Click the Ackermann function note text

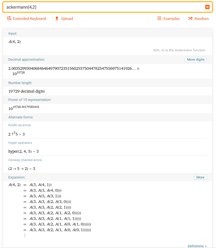pyautogui.click(x=179, y=50)
